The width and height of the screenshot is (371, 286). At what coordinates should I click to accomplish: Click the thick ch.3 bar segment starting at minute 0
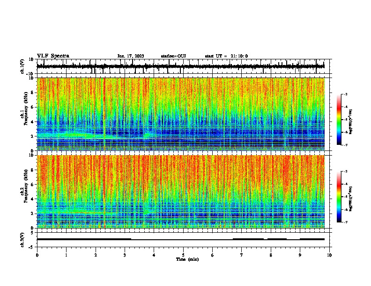coord(84,239)
